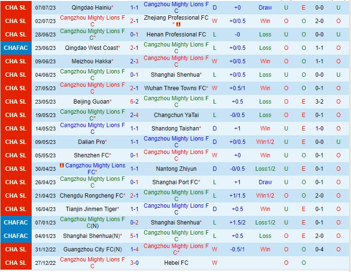Click the date 31/12/22
The image size is (351, 272).
point(45,249)
